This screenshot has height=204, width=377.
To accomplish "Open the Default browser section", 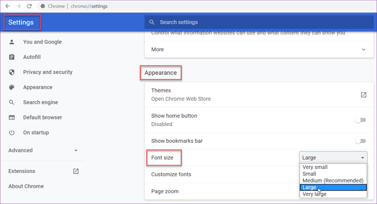I will coord(43,117).
